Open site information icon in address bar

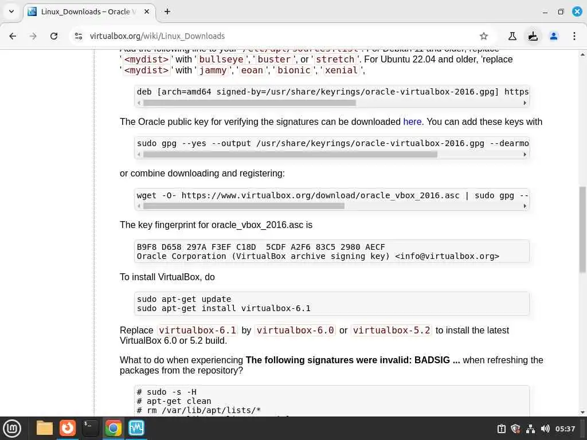tap(79, 36)
